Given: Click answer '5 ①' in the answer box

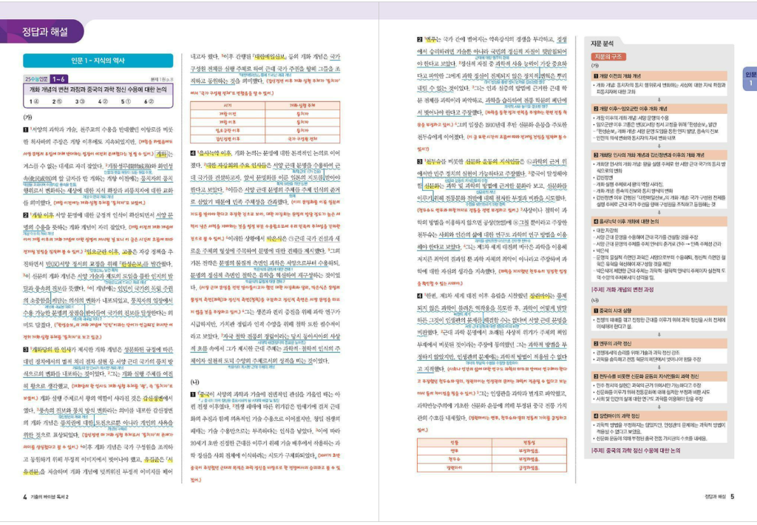Looking at the screenshot, I should click(x=126, y=101).
